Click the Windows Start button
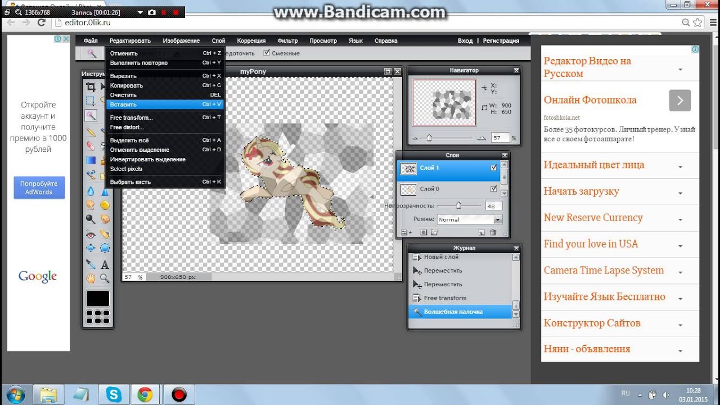The image size is (720, 405). 15,394
